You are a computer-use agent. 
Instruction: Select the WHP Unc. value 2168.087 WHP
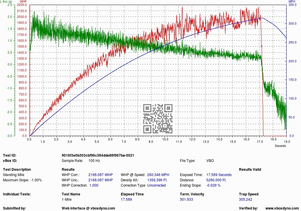[101, 180]
